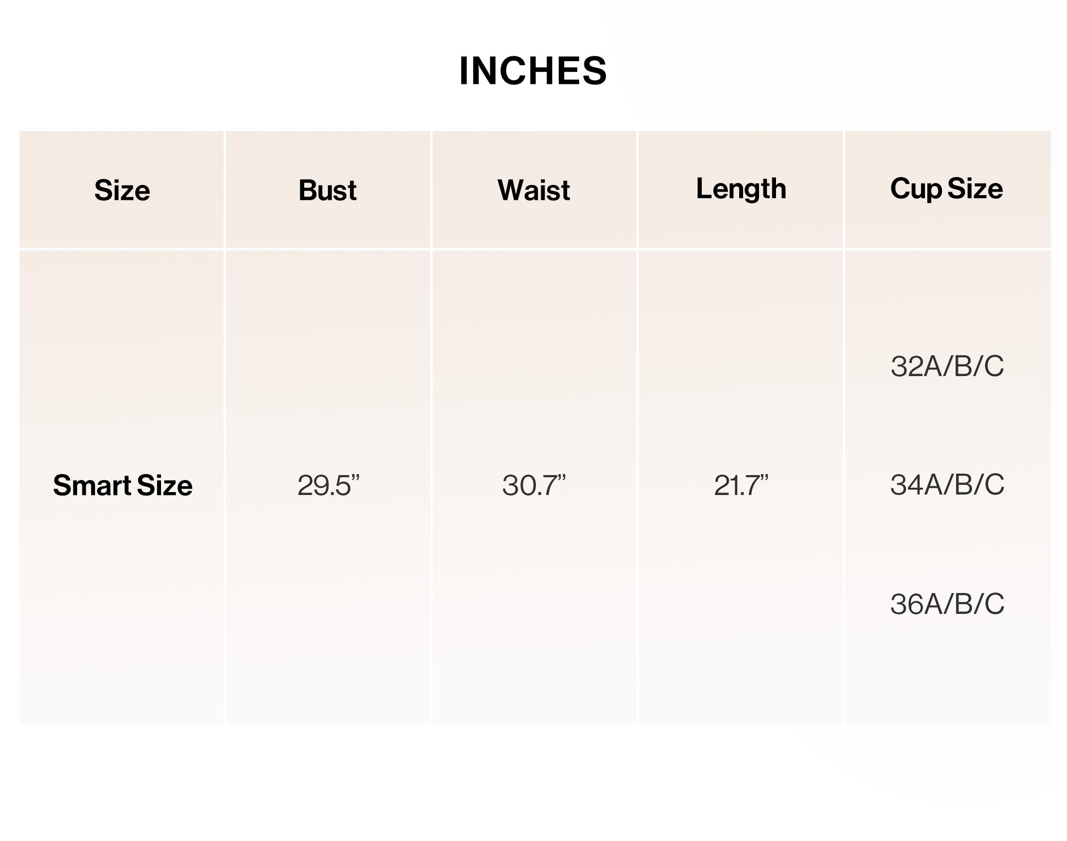Click the Smart Size row label
This screenshot has width=1067, height=841.
123,485
